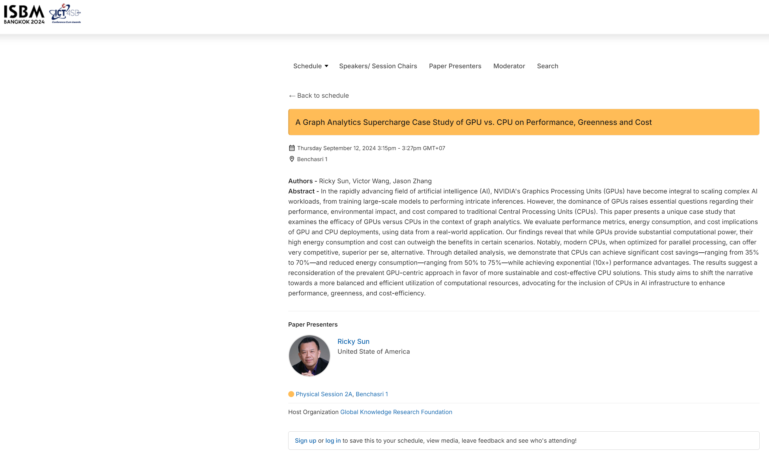
Task: Open Ricky Sun presenter link
Action: tap(353, 341)
